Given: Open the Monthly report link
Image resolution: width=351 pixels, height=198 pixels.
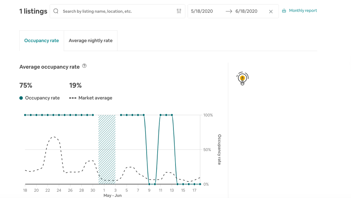Looking at the screenshot, I should click(303, 11).
